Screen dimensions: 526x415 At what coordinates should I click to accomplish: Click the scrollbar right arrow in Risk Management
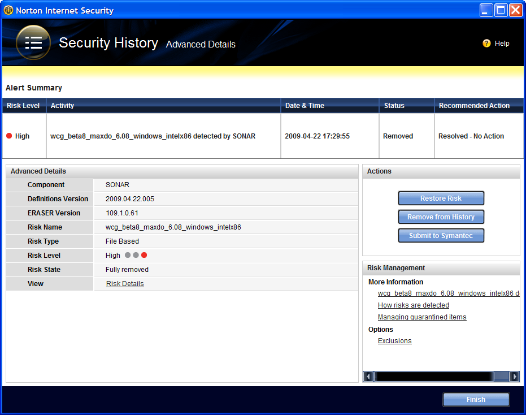[514, 377]
